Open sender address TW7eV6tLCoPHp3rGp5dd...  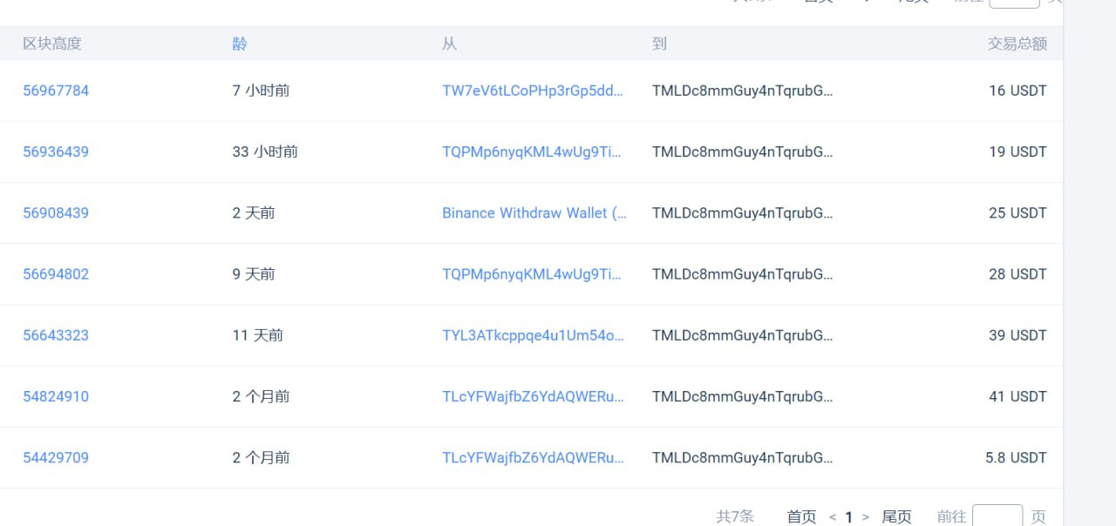(x=533, y=91)
